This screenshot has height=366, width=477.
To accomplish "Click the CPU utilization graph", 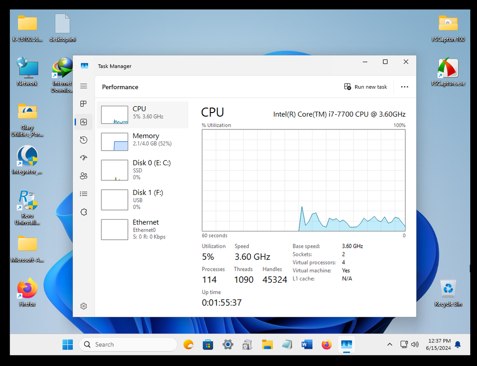I will click(x=303, y=180).
